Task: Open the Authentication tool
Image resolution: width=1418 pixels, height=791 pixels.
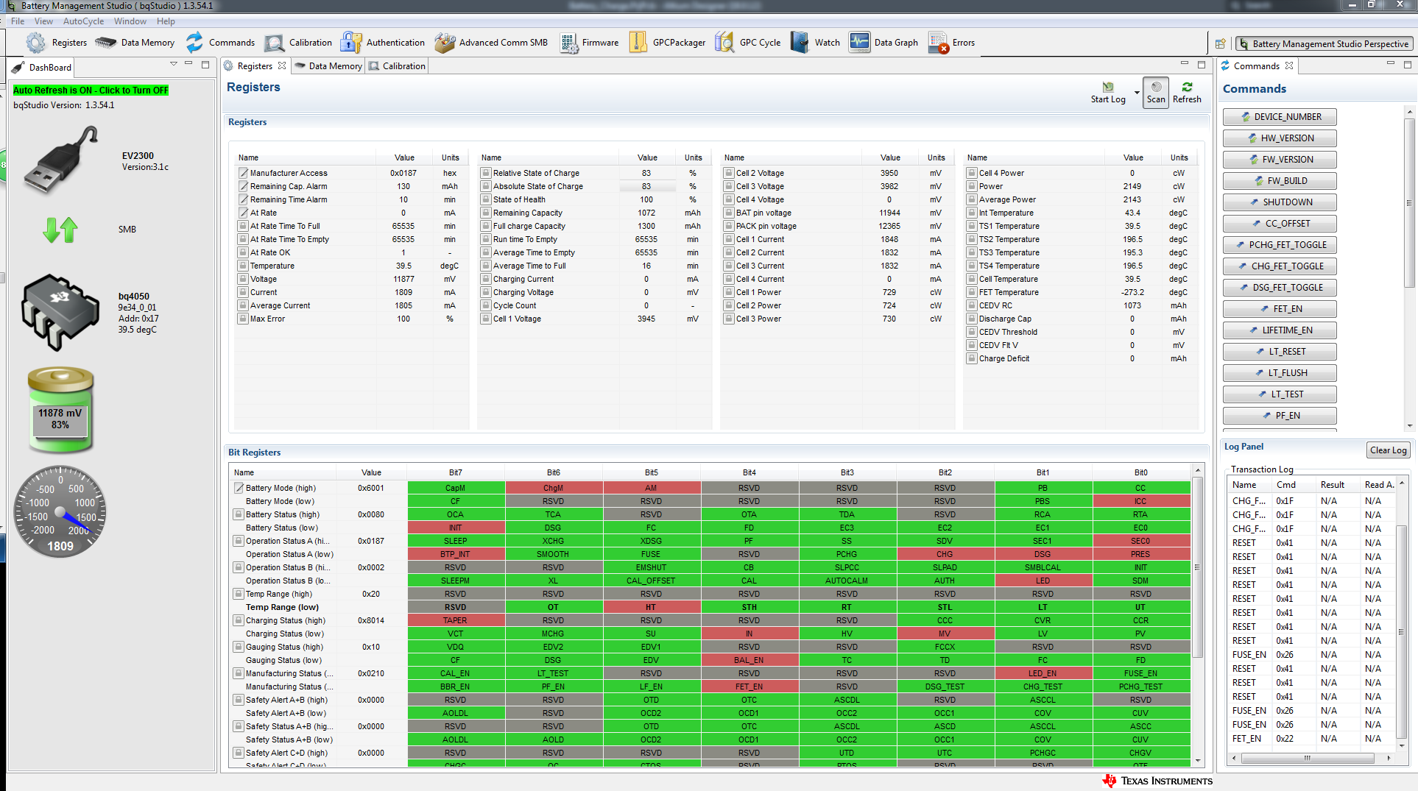Action: pyautogui.click(x=383, y=43)
